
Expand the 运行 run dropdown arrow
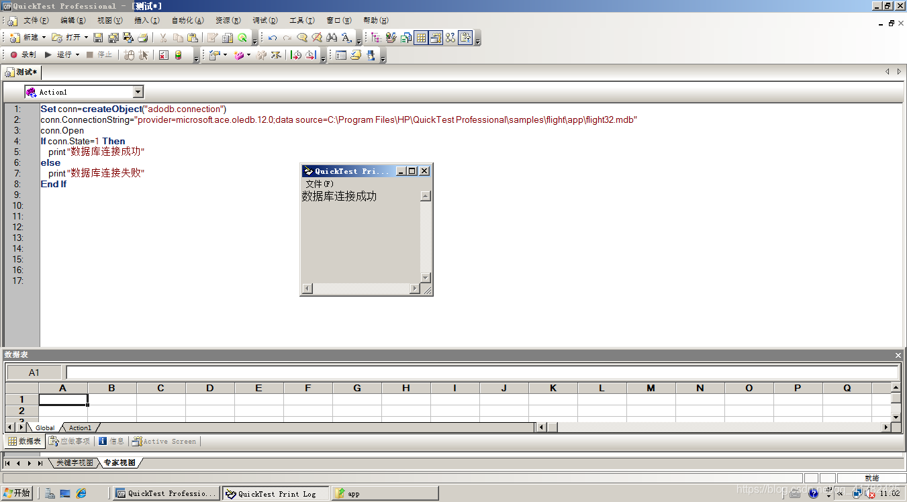(x=77, y=55)
